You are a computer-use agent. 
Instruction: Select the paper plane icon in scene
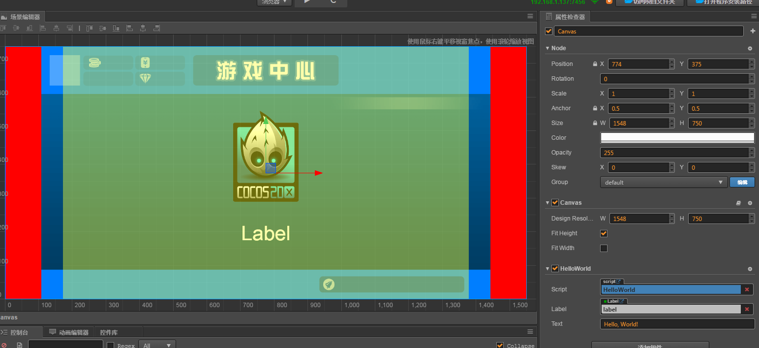tap(329, 284)
